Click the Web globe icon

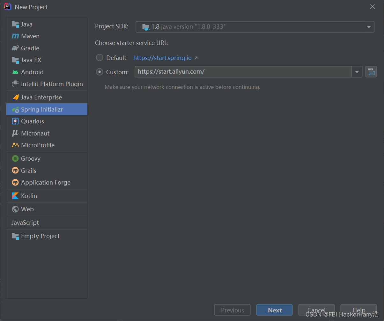(15, 209)
